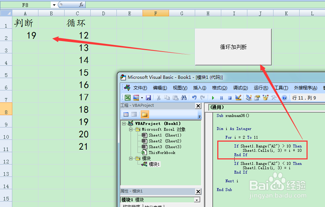The image size is (325, 207).
Task: Click the View Object icon in project panel
Action: click(134, 114)
